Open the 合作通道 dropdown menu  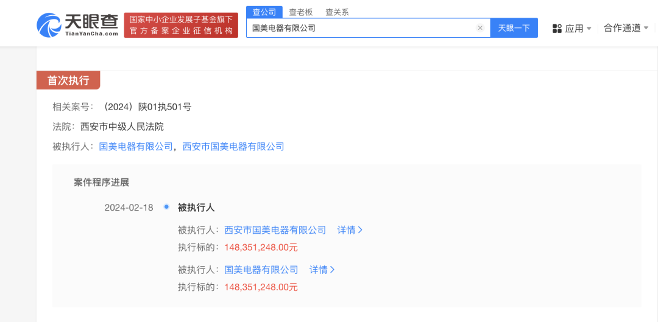tap(626, 28)
